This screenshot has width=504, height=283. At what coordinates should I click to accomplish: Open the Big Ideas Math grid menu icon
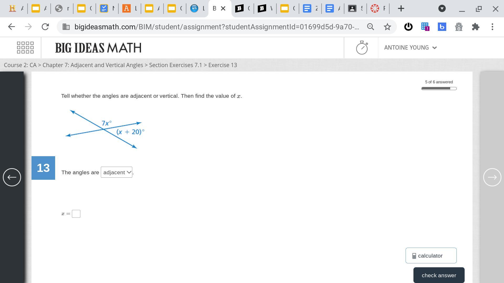click(x=25, y=48)
